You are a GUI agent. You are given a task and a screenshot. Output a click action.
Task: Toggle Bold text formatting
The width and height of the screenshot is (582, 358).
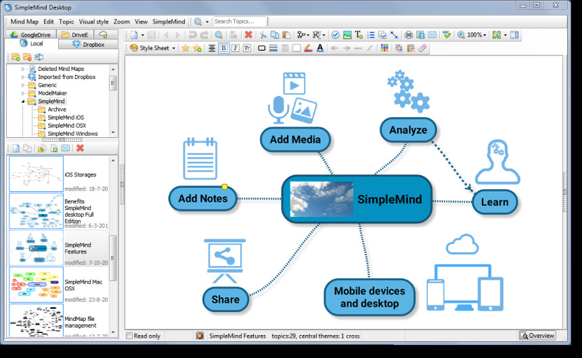tap(223, 48)
